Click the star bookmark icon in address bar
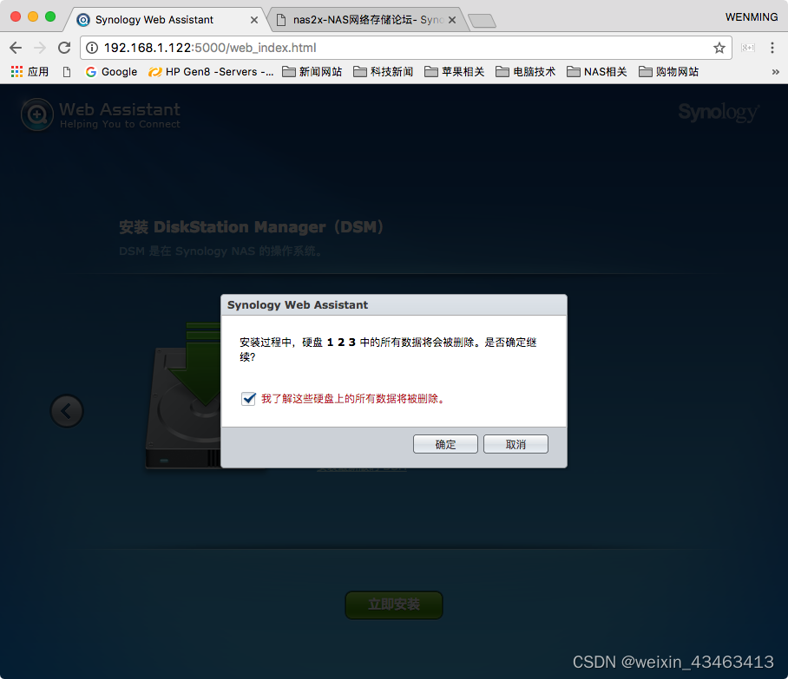 click(x=720, y=49)
